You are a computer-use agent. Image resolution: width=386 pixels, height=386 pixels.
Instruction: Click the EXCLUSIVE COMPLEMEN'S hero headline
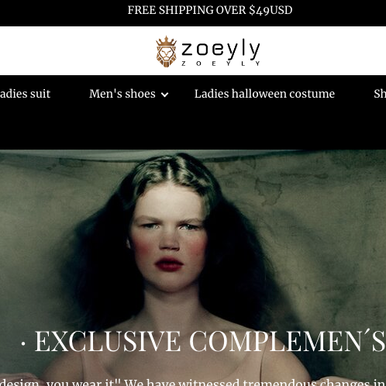(x=210, y=341)
